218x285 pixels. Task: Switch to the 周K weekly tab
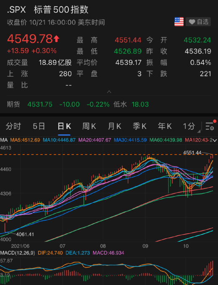89,126
